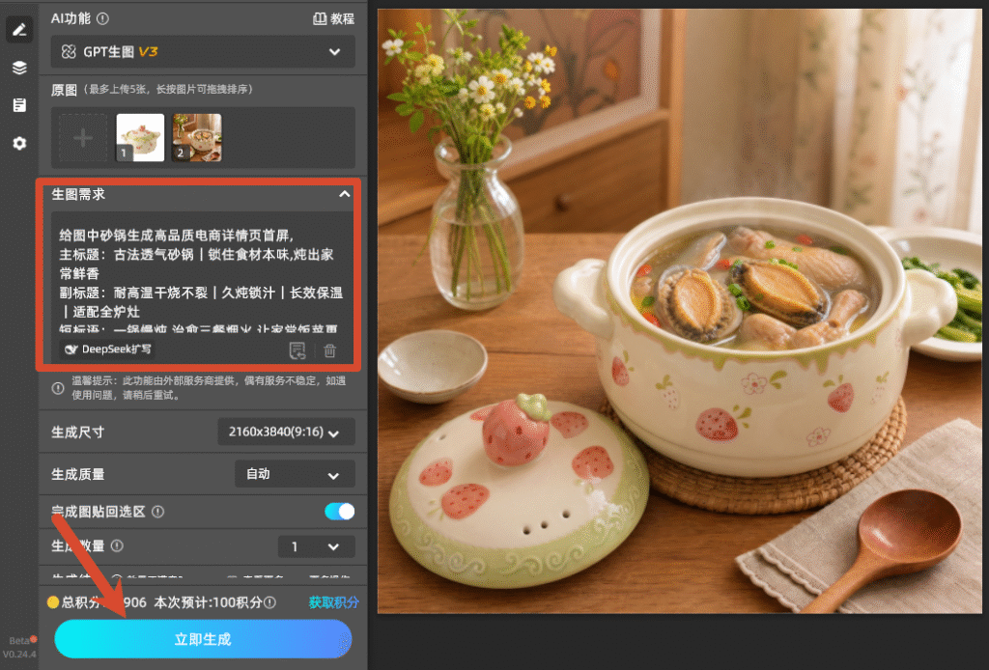Screen dimensions: 989x670
Task: Open the 教程 tutorial link
Action: [x=333, y=19]
